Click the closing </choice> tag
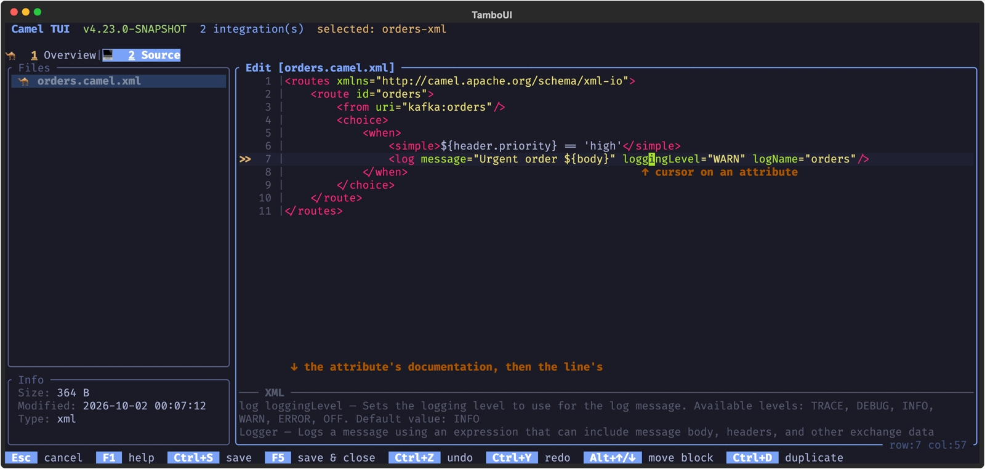This screenshot has height=469, width=985. click(365, 185)
